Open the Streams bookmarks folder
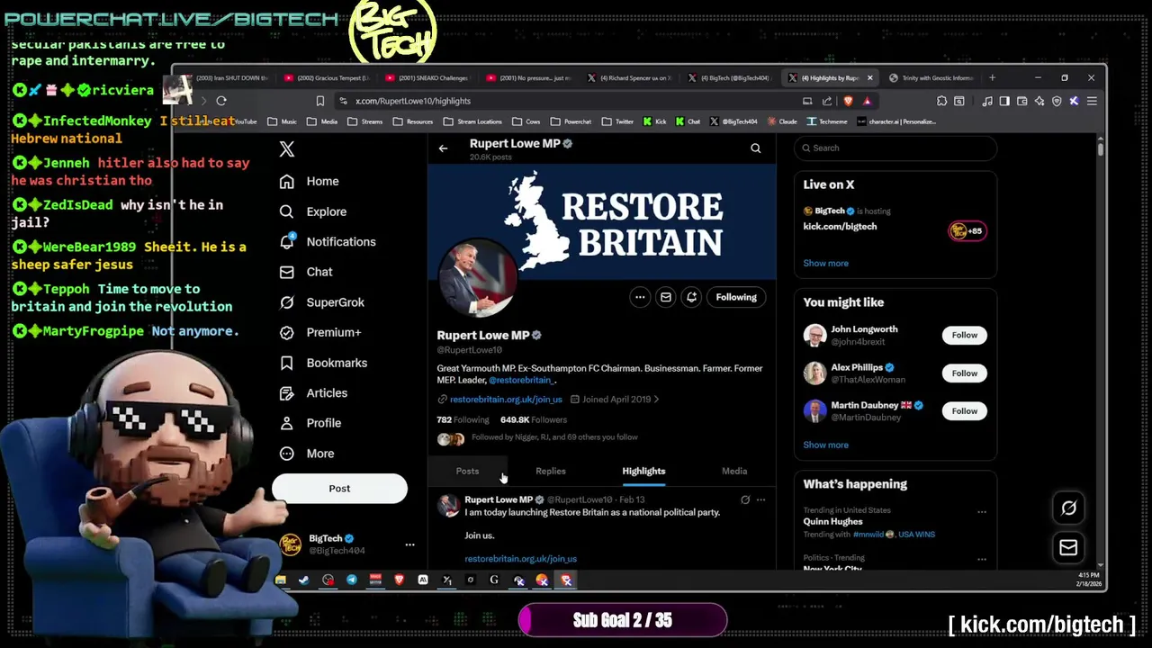Screen dimensions: 1152x648 (365, 121)
